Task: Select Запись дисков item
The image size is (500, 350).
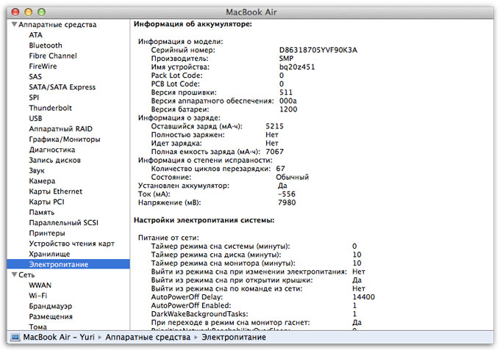Action: click(x=55, y=160)
